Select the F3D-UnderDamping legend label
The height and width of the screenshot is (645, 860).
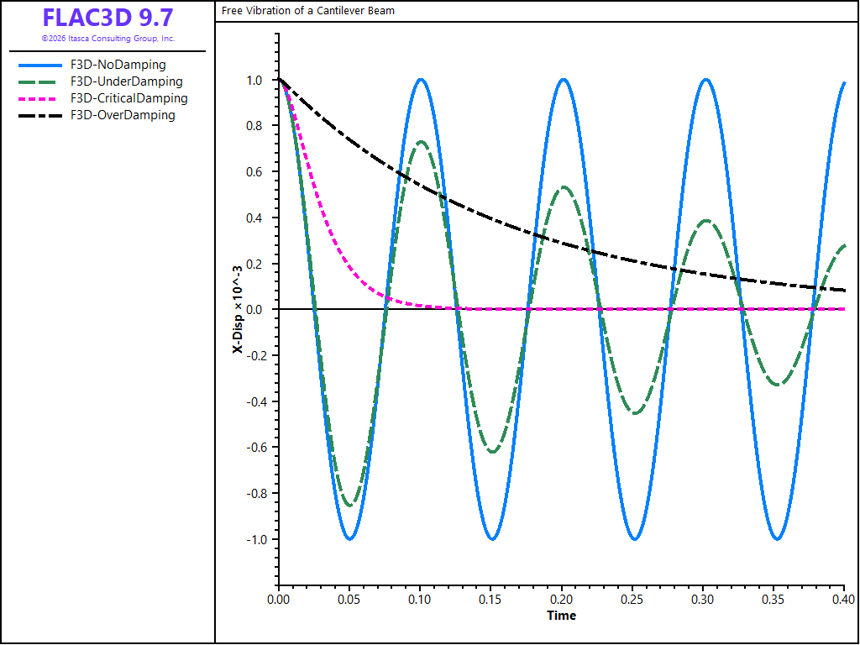click(127, 81)
